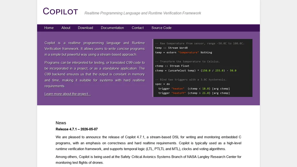Click paragraph starting 'Programs can be interpreted'
The height and width of the screenshot is (167, 297).
coord(95,74)
